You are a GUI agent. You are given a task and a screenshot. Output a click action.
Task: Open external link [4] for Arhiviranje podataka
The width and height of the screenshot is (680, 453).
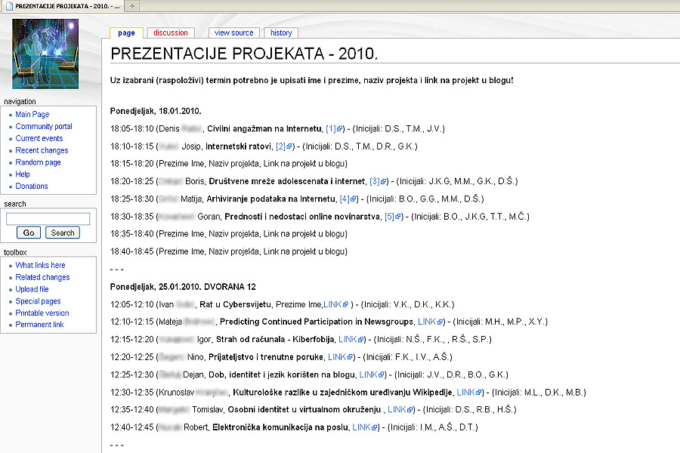pos(348,199)
